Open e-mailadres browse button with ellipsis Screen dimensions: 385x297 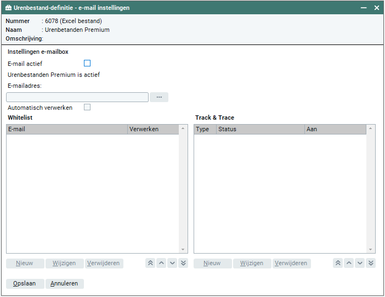click(159, 97)
